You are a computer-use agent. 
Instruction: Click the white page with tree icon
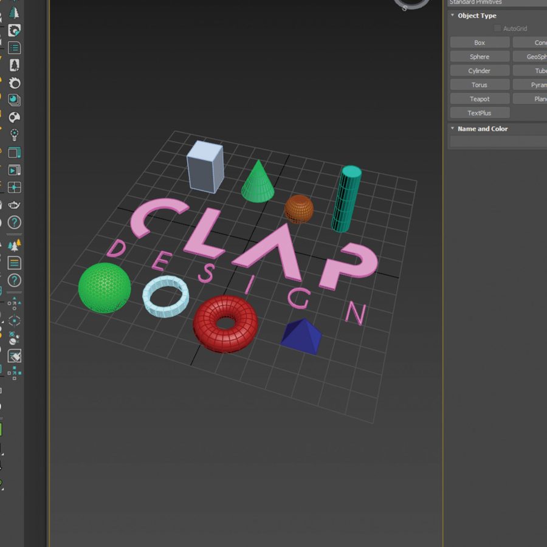(x=15, y=65)
